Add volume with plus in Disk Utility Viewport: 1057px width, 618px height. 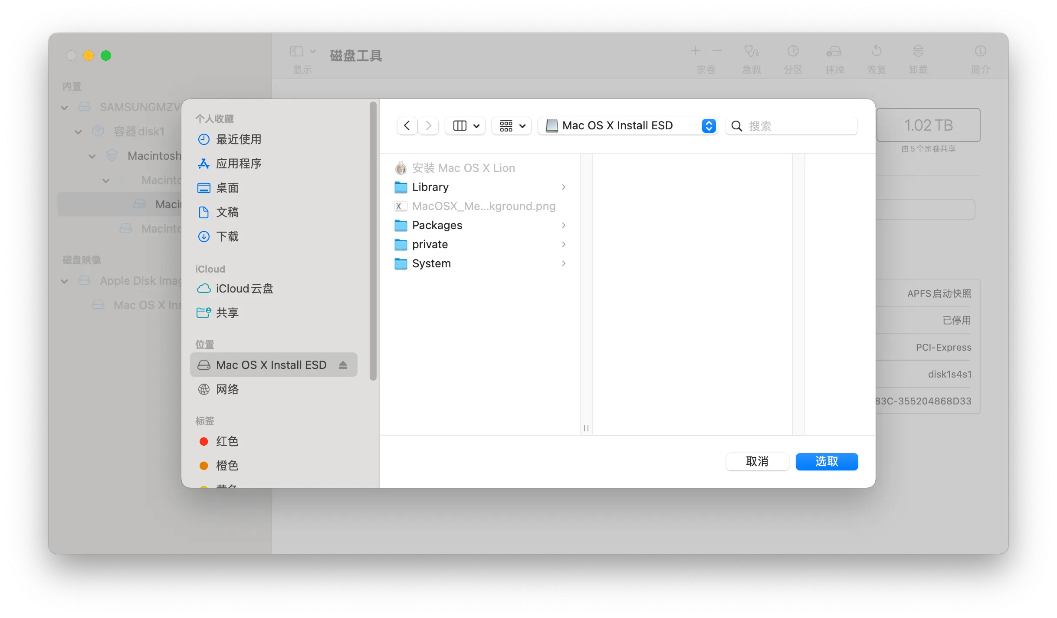pos(695,51)
